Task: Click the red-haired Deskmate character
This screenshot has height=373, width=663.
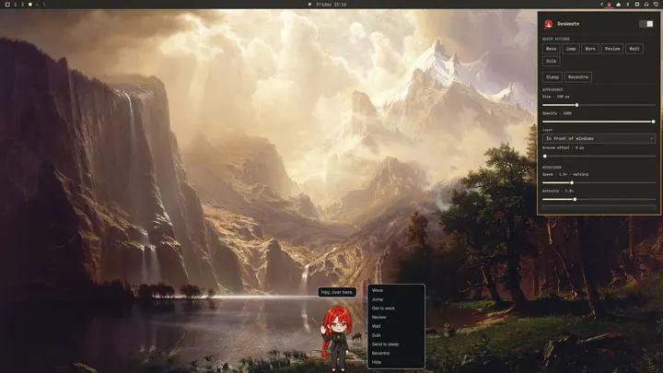Action: click(x=337, y=338)
